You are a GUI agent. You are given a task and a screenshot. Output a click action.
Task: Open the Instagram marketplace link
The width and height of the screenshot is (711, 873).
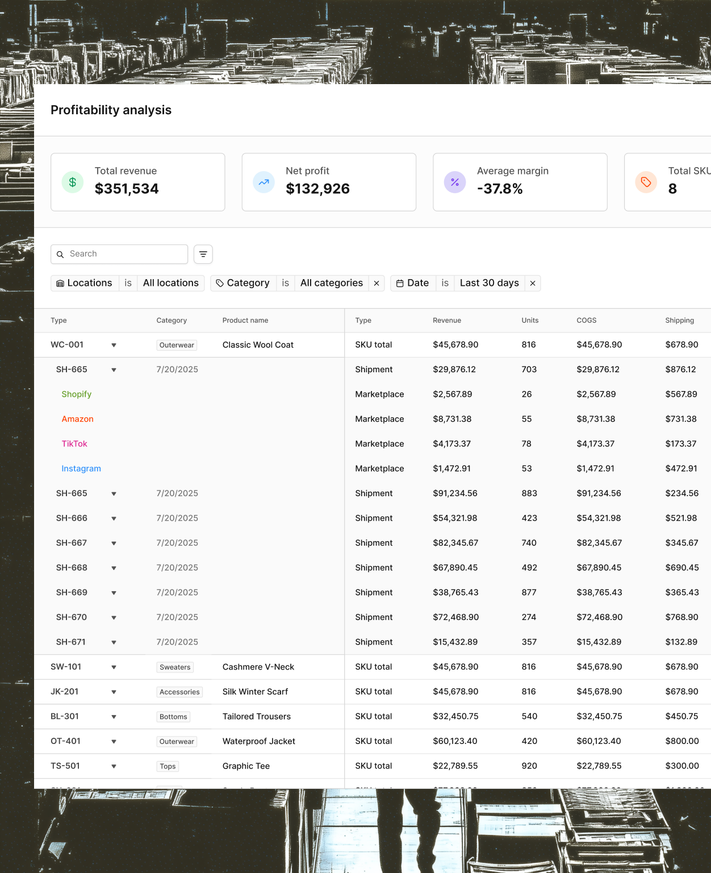81,469
